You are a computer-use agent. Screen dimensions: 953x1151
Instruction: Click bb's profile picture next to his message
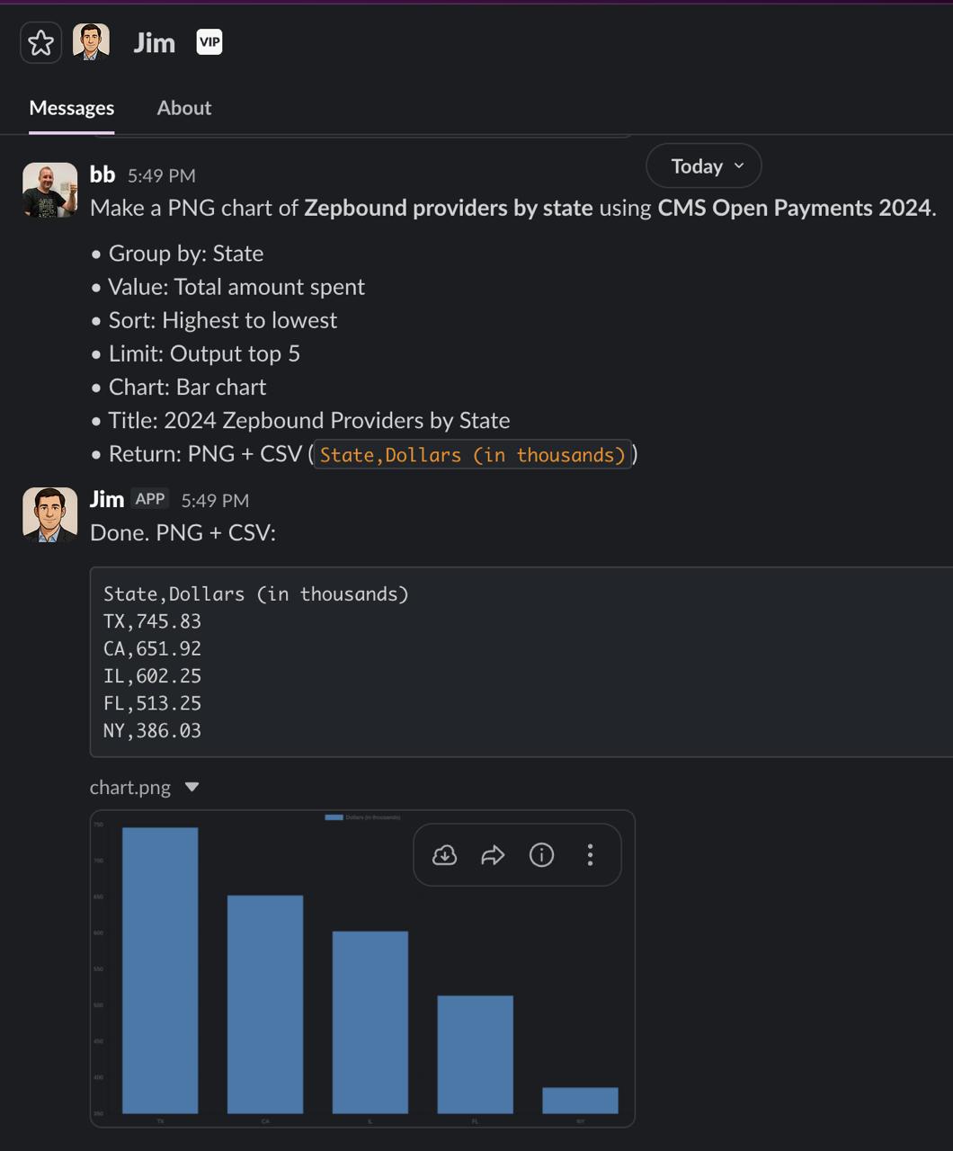click(49, 189)
